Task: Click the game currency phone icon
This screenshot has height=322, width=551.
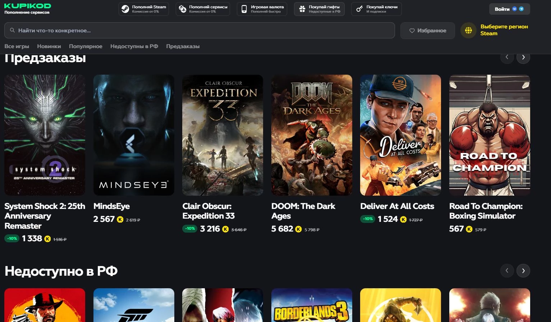Action: [x=244, y=9]
